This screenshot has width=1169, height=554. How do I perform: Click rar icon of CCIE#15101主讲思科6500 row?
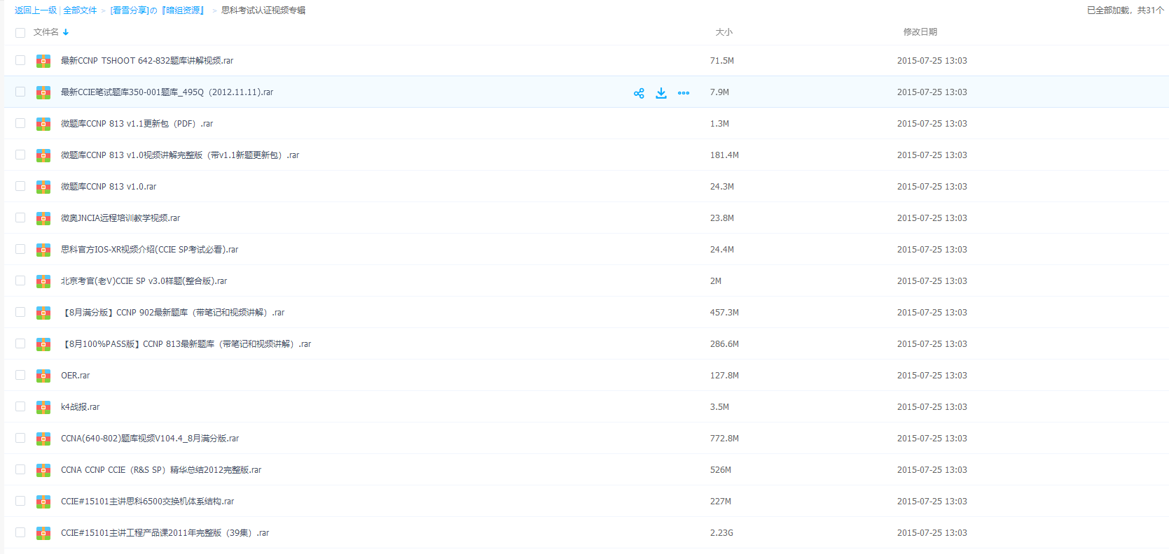click(x=43, y=502)
